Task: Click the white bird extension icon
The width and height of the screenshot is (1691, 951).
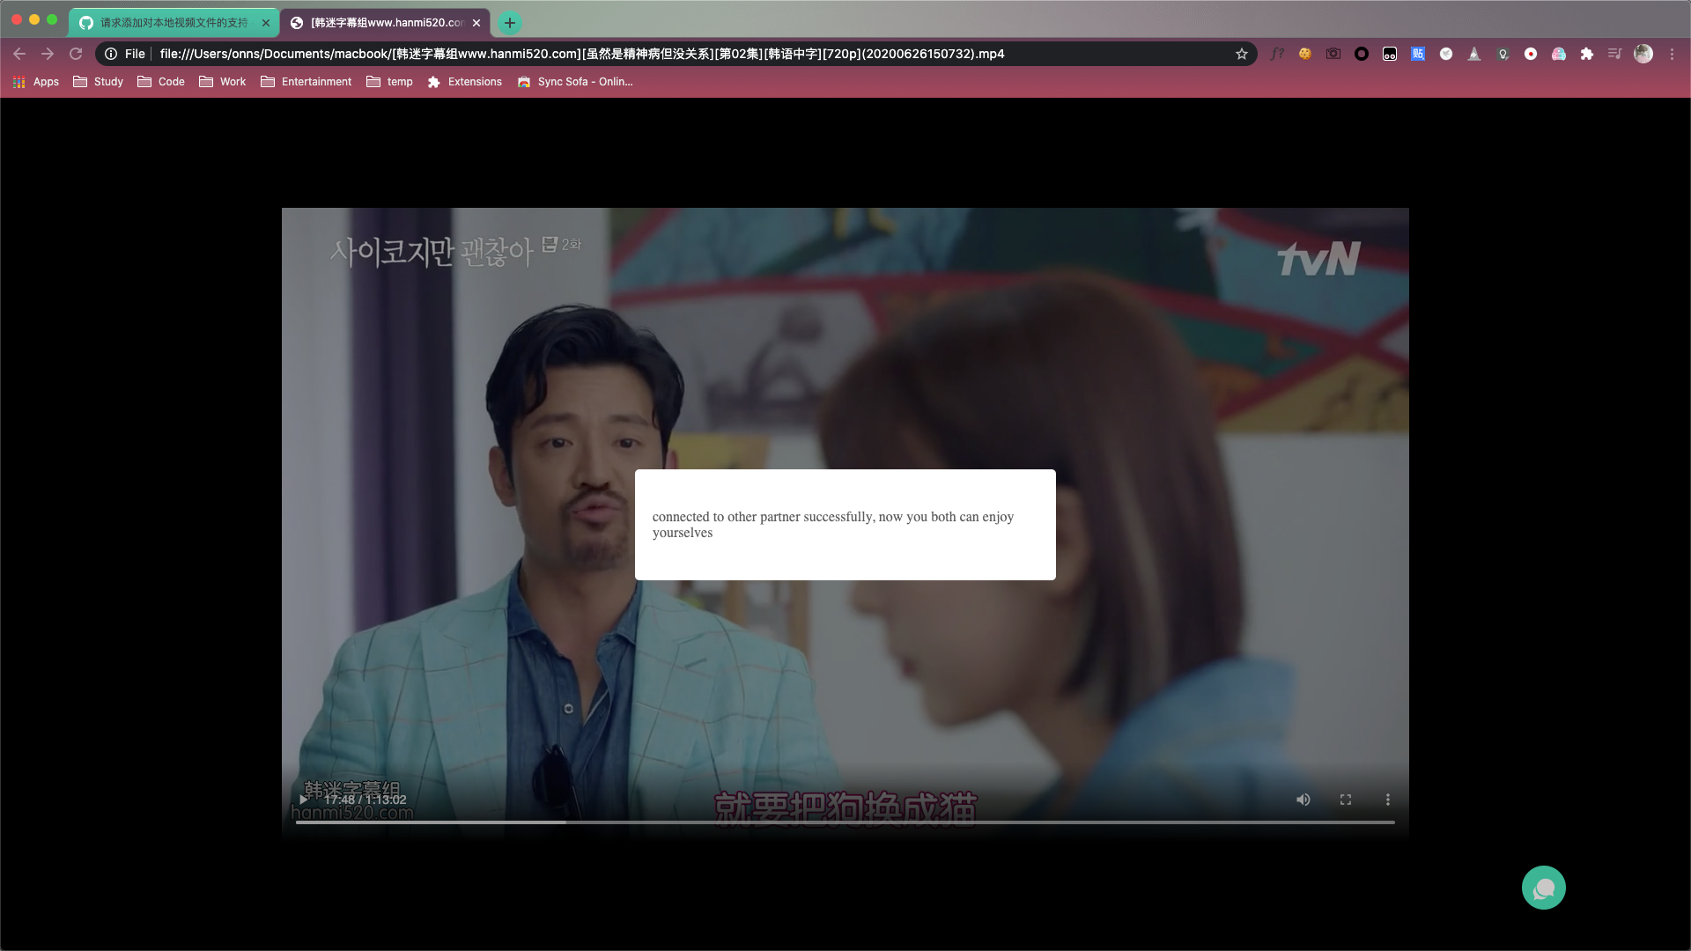Action: coord(1446,54)
